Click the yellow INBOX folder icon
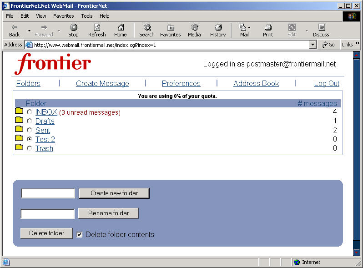Viewport: 363px width, 268px height. coord(19,111)
